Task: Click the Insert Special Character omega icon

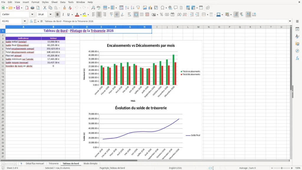Action: pyautogui.click(x=163, y=8)
